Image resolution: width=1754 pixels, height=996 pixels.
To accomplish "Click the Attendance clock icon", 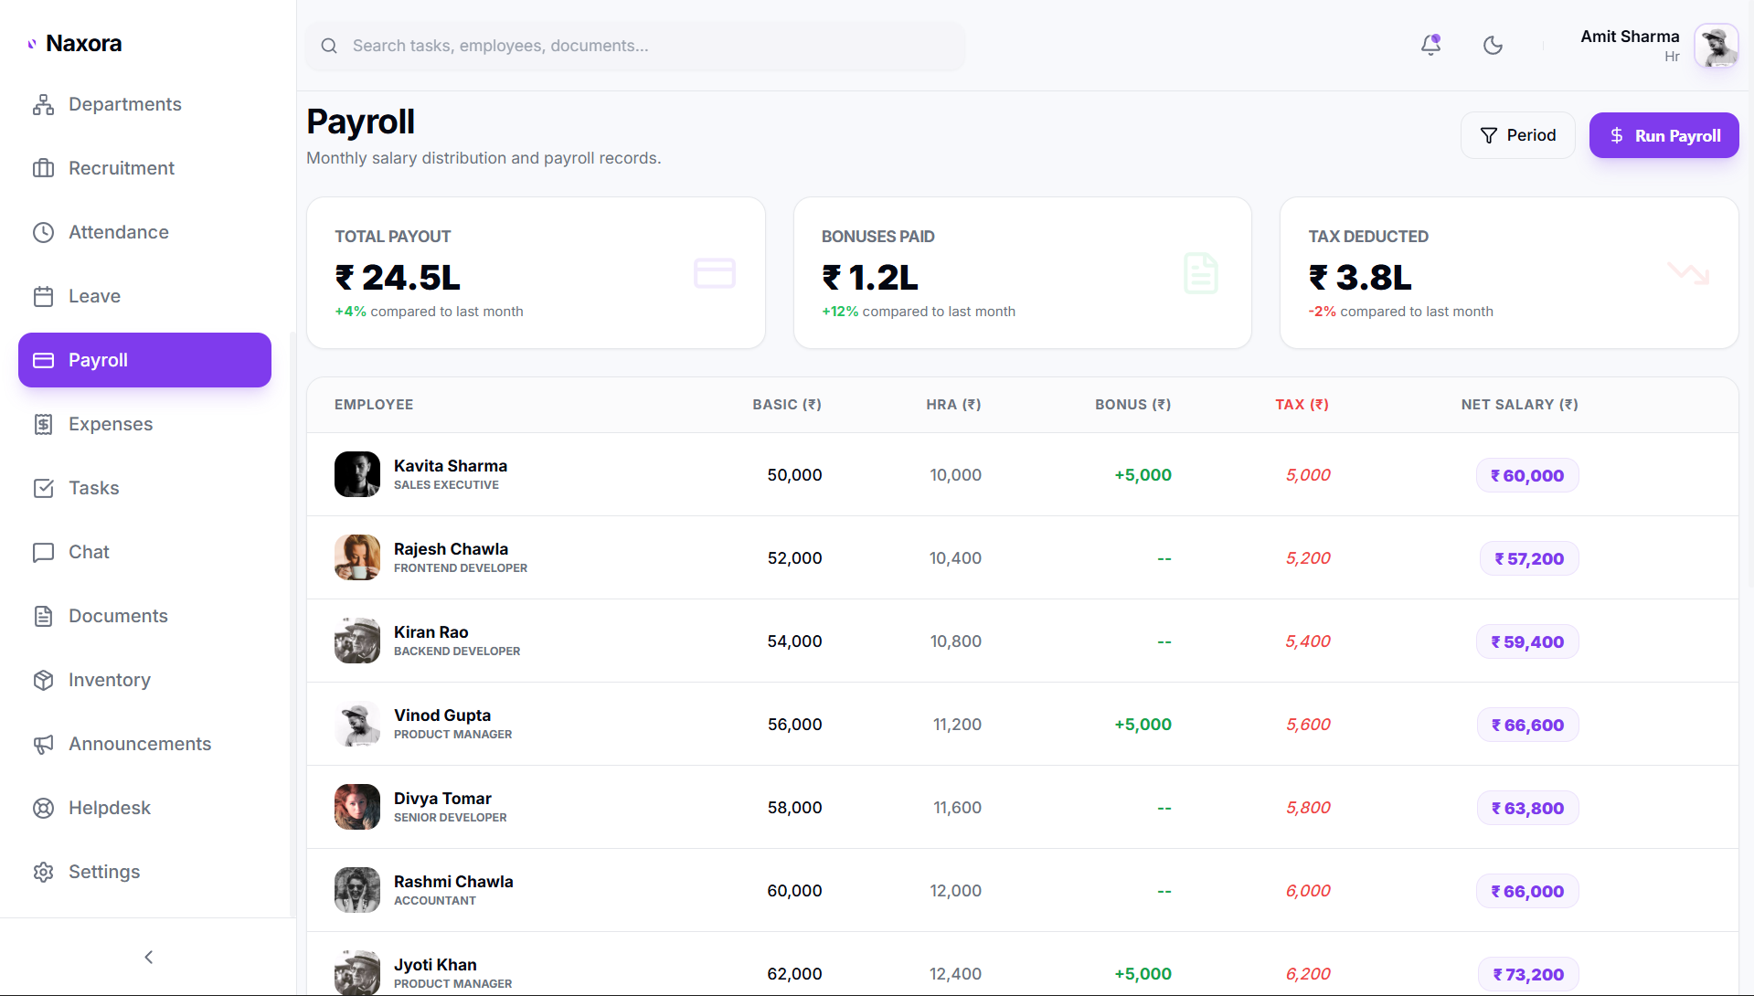I will [43, 232].
